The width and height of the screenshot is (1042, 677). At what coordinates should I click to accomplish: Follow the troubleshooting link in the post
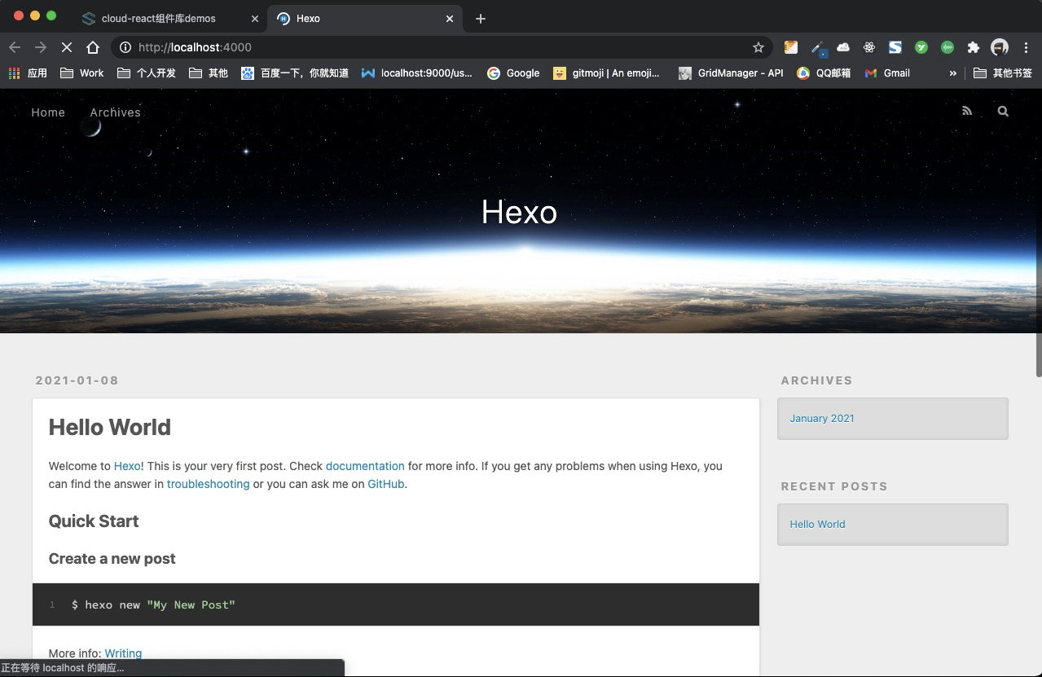tap(208, 484)
